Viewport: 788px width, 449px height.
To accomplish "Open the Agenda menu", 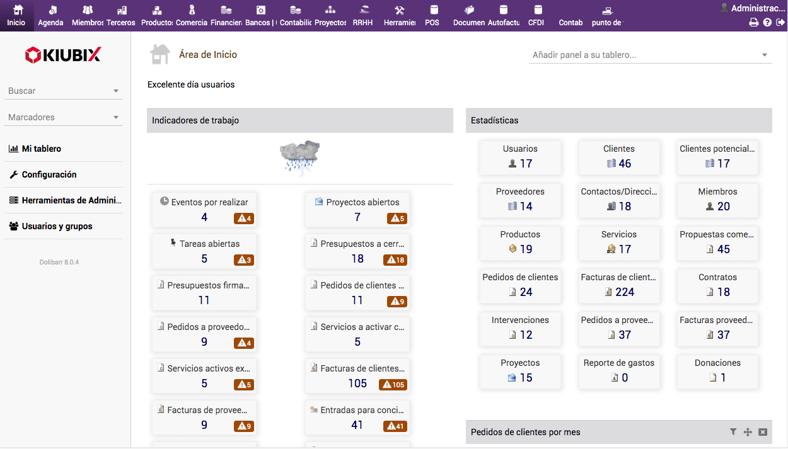I will point(50,16).
